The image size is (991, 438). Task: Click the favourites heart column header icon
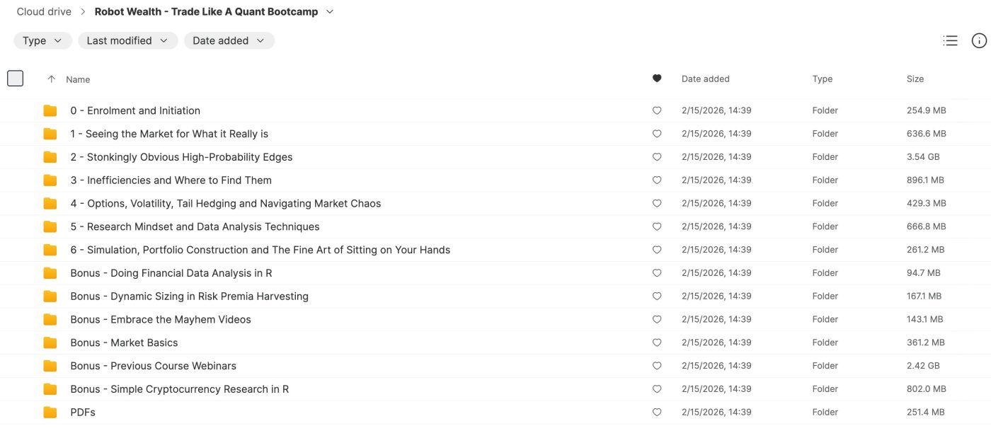point(657,79)
